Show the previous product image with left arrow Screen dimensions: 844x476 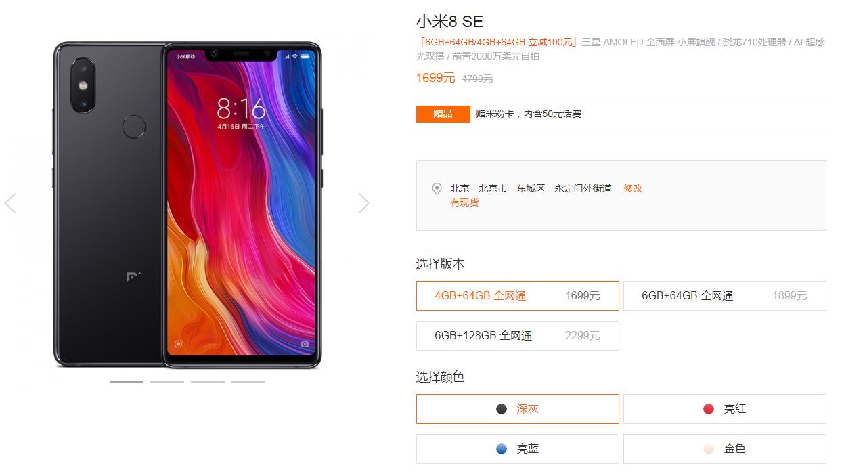click(x=10, y=202)
